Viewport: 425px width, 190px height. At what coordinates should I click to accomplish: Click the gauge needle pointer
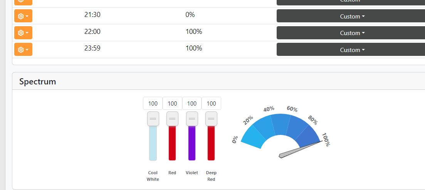[300, 150]
